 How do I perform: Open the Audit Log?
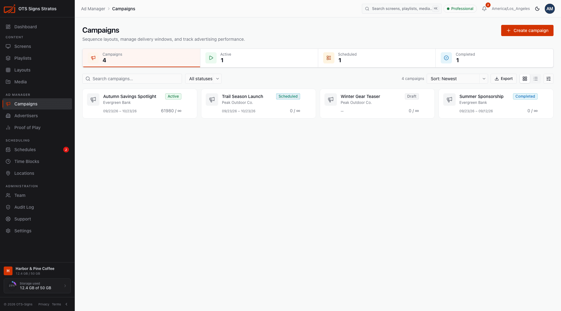coord(37,207)
